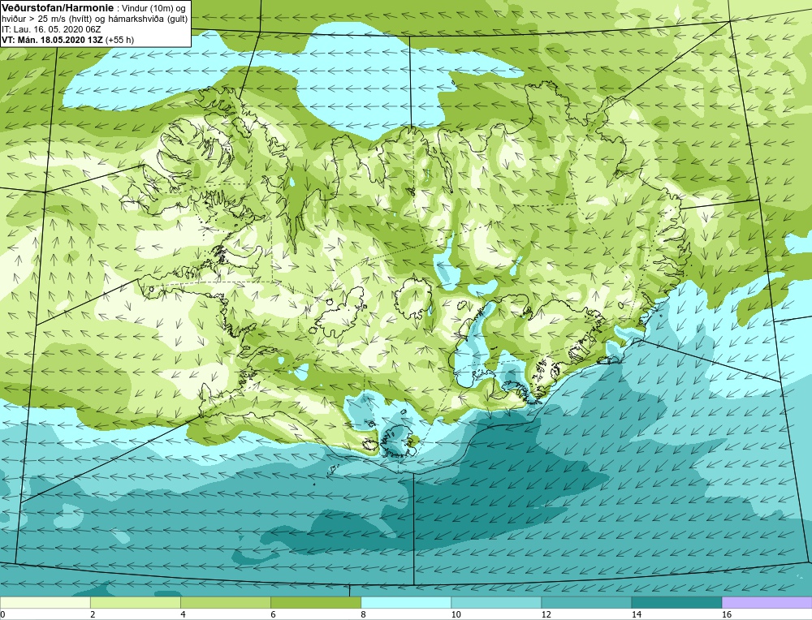Click the "2" label on the wind scale
The image size is (812, 620).
[93, 614]
